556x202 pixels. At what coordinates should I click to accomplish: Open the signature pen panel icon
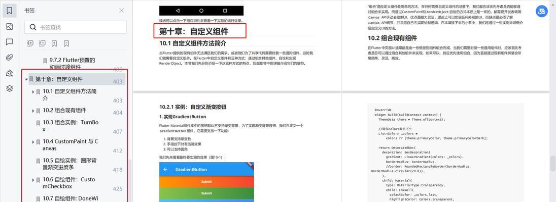pyautogui.click(x=10, y=73)
